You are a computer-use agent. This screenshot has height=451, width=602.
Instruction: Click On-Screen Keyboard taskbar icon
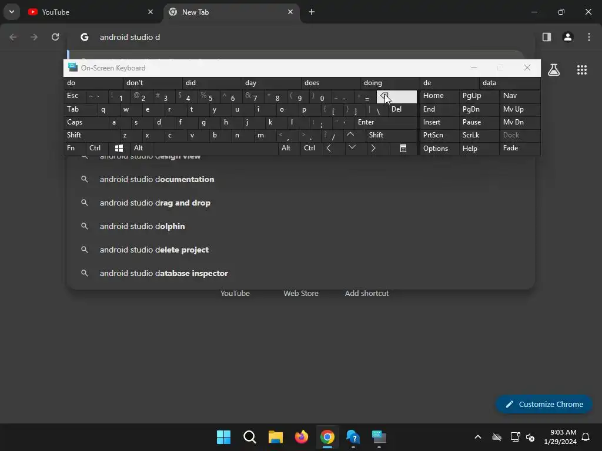coord(379,437)
